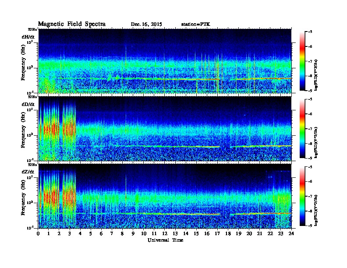The width and height of the screenshot is (347, 268).
Task: Click the "station=PTK" label
Action: [x=196, y=25]
